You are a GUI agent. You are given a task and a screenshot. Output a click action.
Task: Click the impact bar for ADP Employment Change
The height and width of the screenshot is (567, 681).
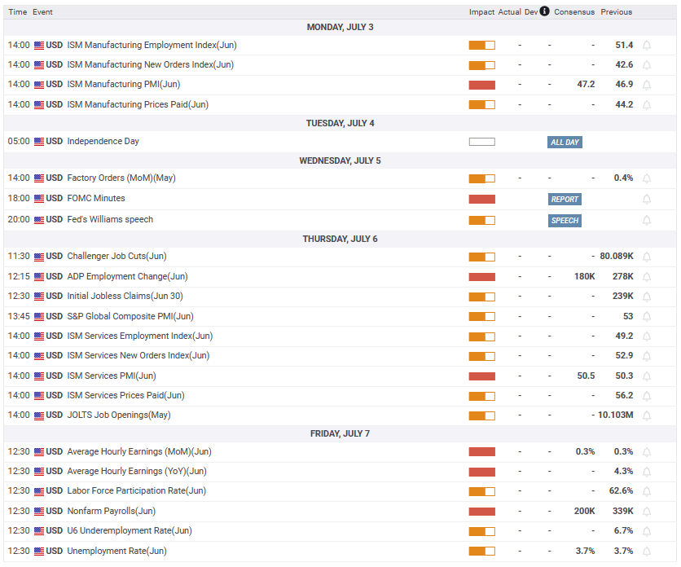click(481, 276)
